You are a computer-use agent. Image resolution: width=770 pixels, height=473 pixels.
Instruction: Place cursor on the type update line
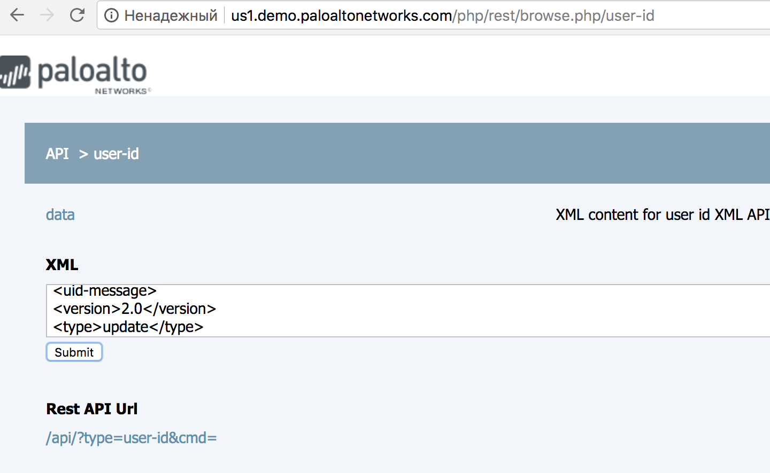click(128, 327)
